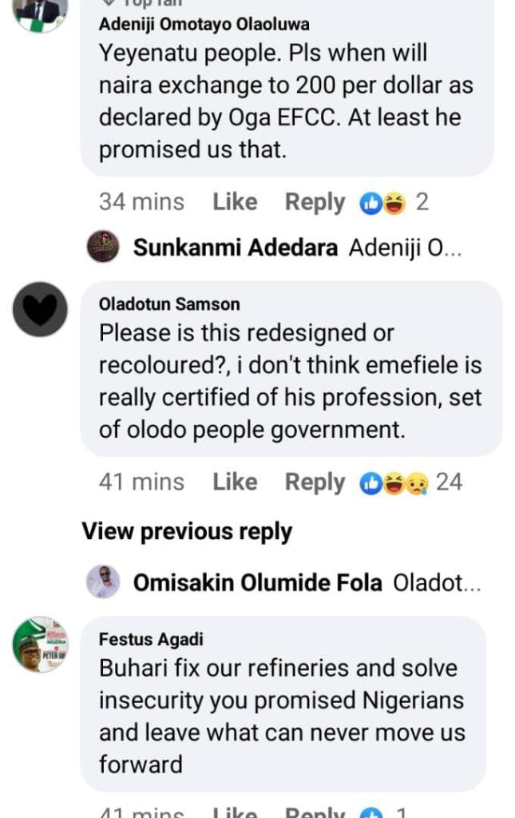Image resolution: width=515 pixels, height=818 pixels.
Task: Like Adeniji Omotayo Olaoluwa's comment
Action: (x=235, y=202)
